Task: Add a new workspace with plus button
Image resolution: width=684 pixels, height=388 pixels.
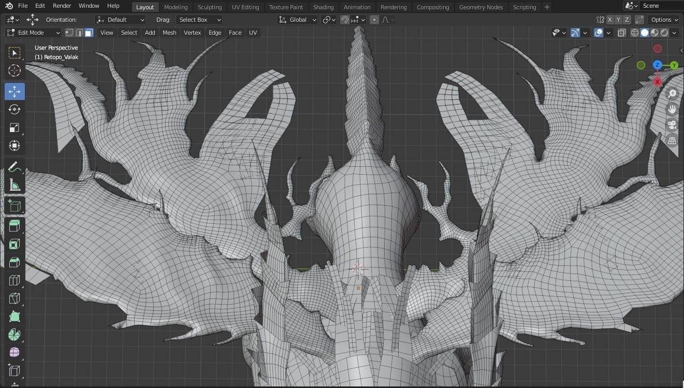Action: [547, 7]
